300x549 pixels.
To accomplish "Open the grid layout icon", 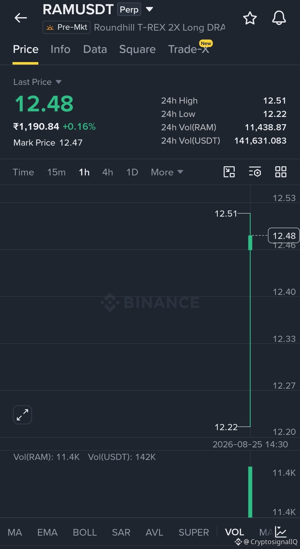I will point(281,172).
